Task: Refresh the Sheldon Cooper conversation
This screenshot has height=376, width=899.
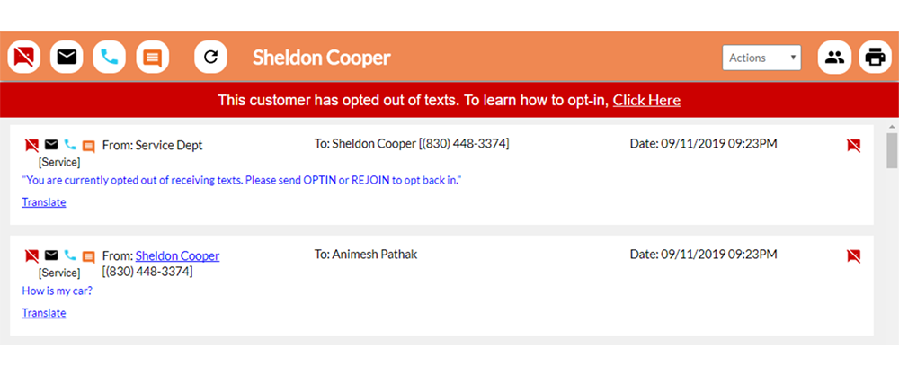Action: pyautogui.click(x=211, y=57)
